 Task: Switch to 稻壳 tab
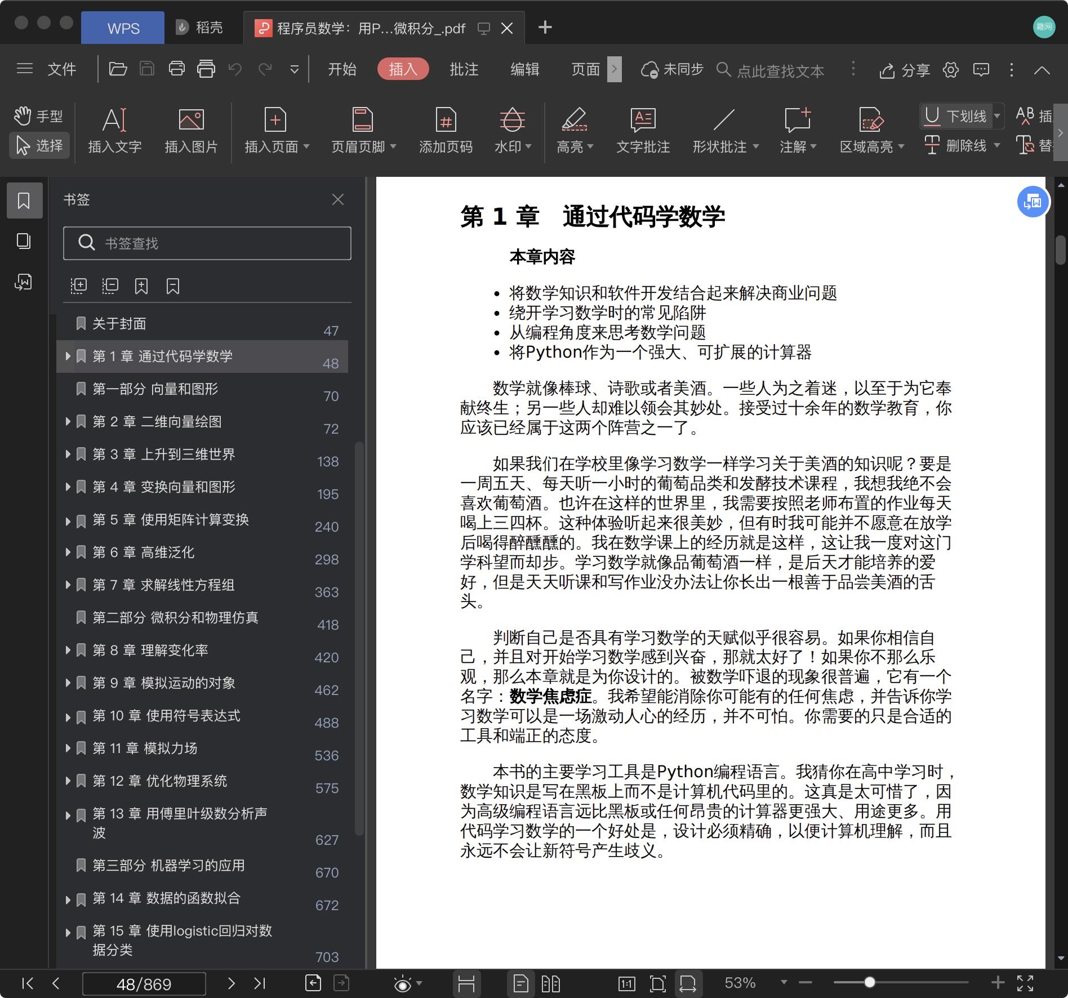200,28
